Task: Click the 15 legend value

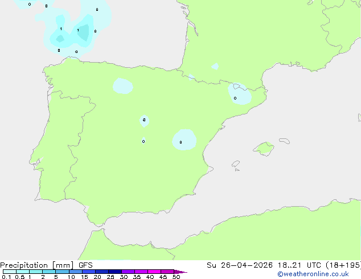Action: [x=84, y=277]
